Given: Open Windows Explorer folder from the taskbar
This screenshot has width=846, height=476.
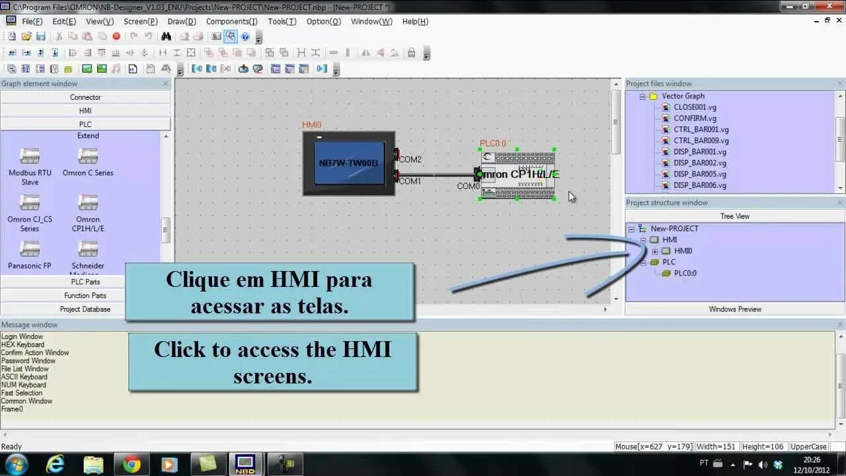Looking at the screenshot, I should [93, 464].
